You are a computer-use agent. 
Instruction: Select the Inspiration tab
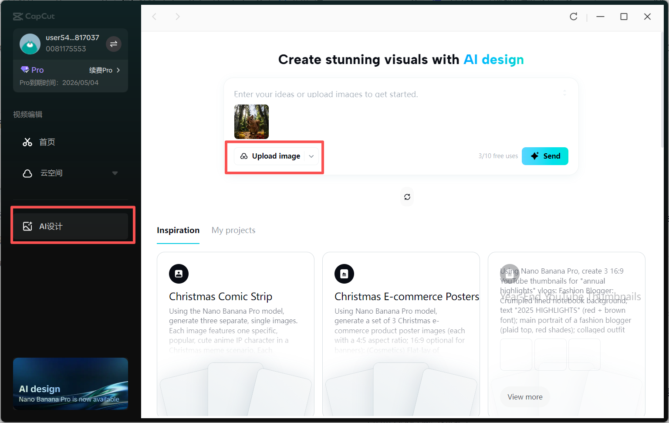pyautogui.click(x=178, y=230)
